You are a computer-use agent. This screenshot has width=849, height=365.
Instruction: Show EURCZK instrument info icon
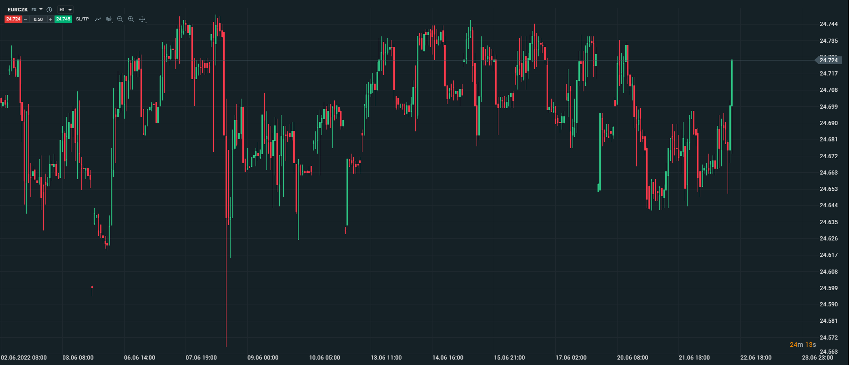(49, 10)
